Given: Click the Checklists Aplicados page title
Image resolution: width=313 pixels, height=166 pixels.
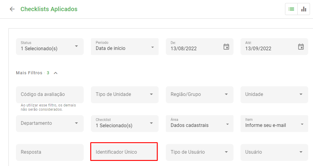Looking at the screenshot, I should [49, 9].
